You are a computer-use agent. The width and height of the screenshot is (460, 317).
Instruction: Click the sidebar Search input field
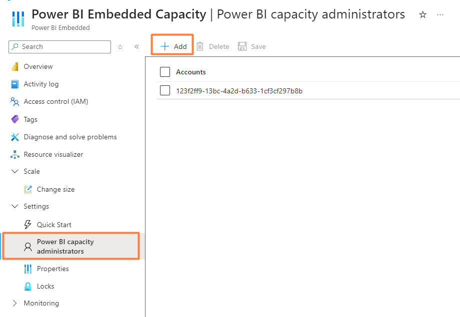tap(60, 47)
